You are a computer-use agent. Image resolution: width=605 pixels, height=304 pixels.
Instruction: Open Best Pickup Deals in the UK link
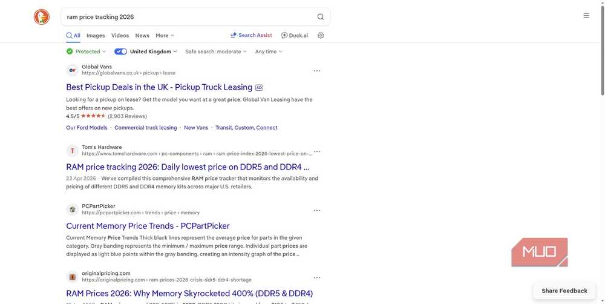(x=159, y=87)
